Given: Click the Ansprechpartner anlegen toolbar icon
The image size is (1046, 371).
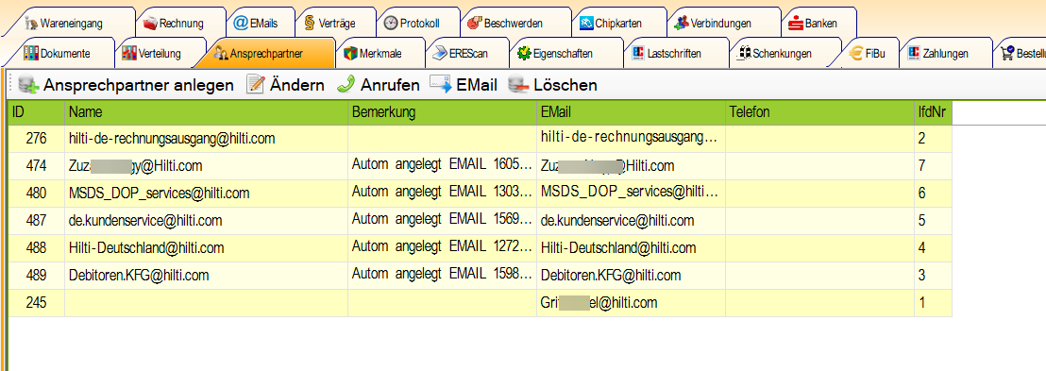Looking at the screenshot, I should point(28,85).
